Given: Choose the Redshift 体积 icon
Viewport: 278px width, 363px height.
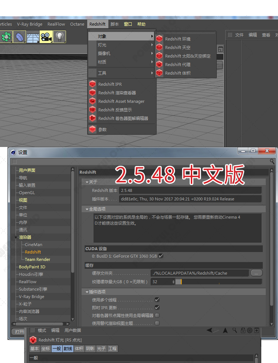Looking at the screenshot, I should (159, 73).
